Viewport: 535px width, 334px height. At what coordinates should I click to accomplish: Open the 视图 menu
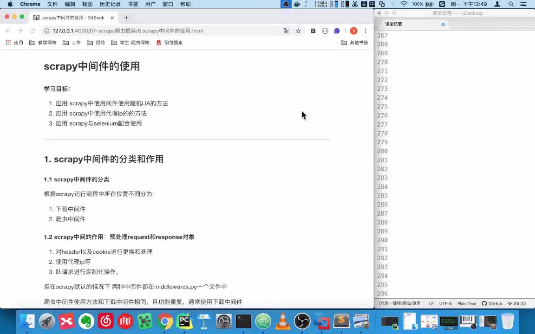click(x=87, y=4)
